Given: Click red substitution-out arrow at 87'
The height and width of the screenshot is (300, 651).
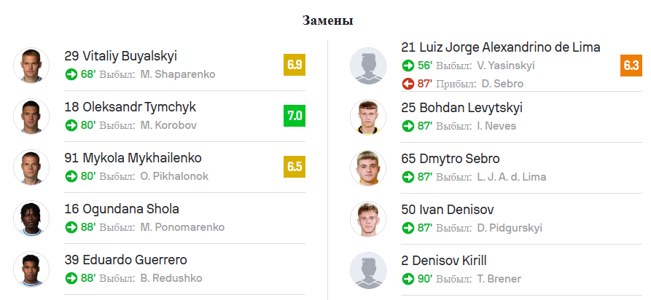Looking at the screenshot, I should click(408, 84).
